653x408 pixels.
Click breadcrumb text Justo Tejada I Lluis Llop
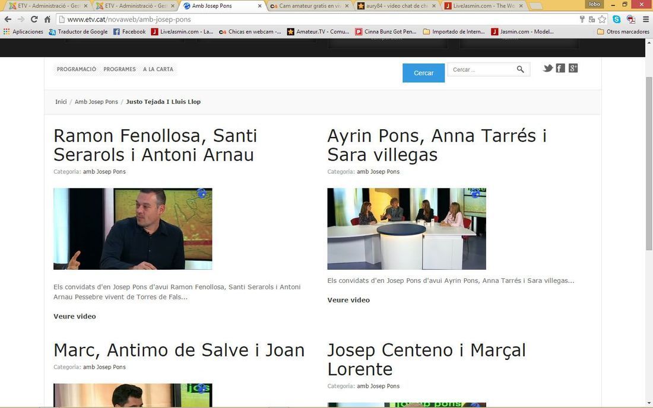coord(163,101)
